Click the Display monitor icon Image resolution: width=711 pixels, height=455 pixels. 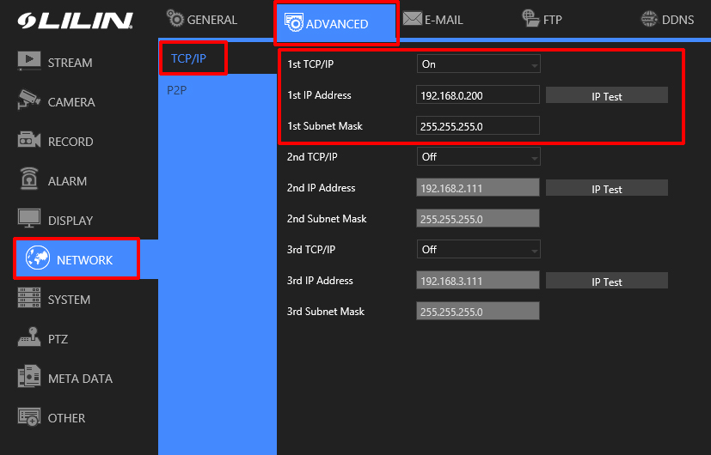coord(29,220)
